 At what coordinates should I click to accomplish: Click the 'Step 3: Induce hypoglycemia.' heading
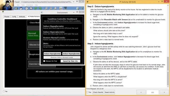tap(100, 44)
